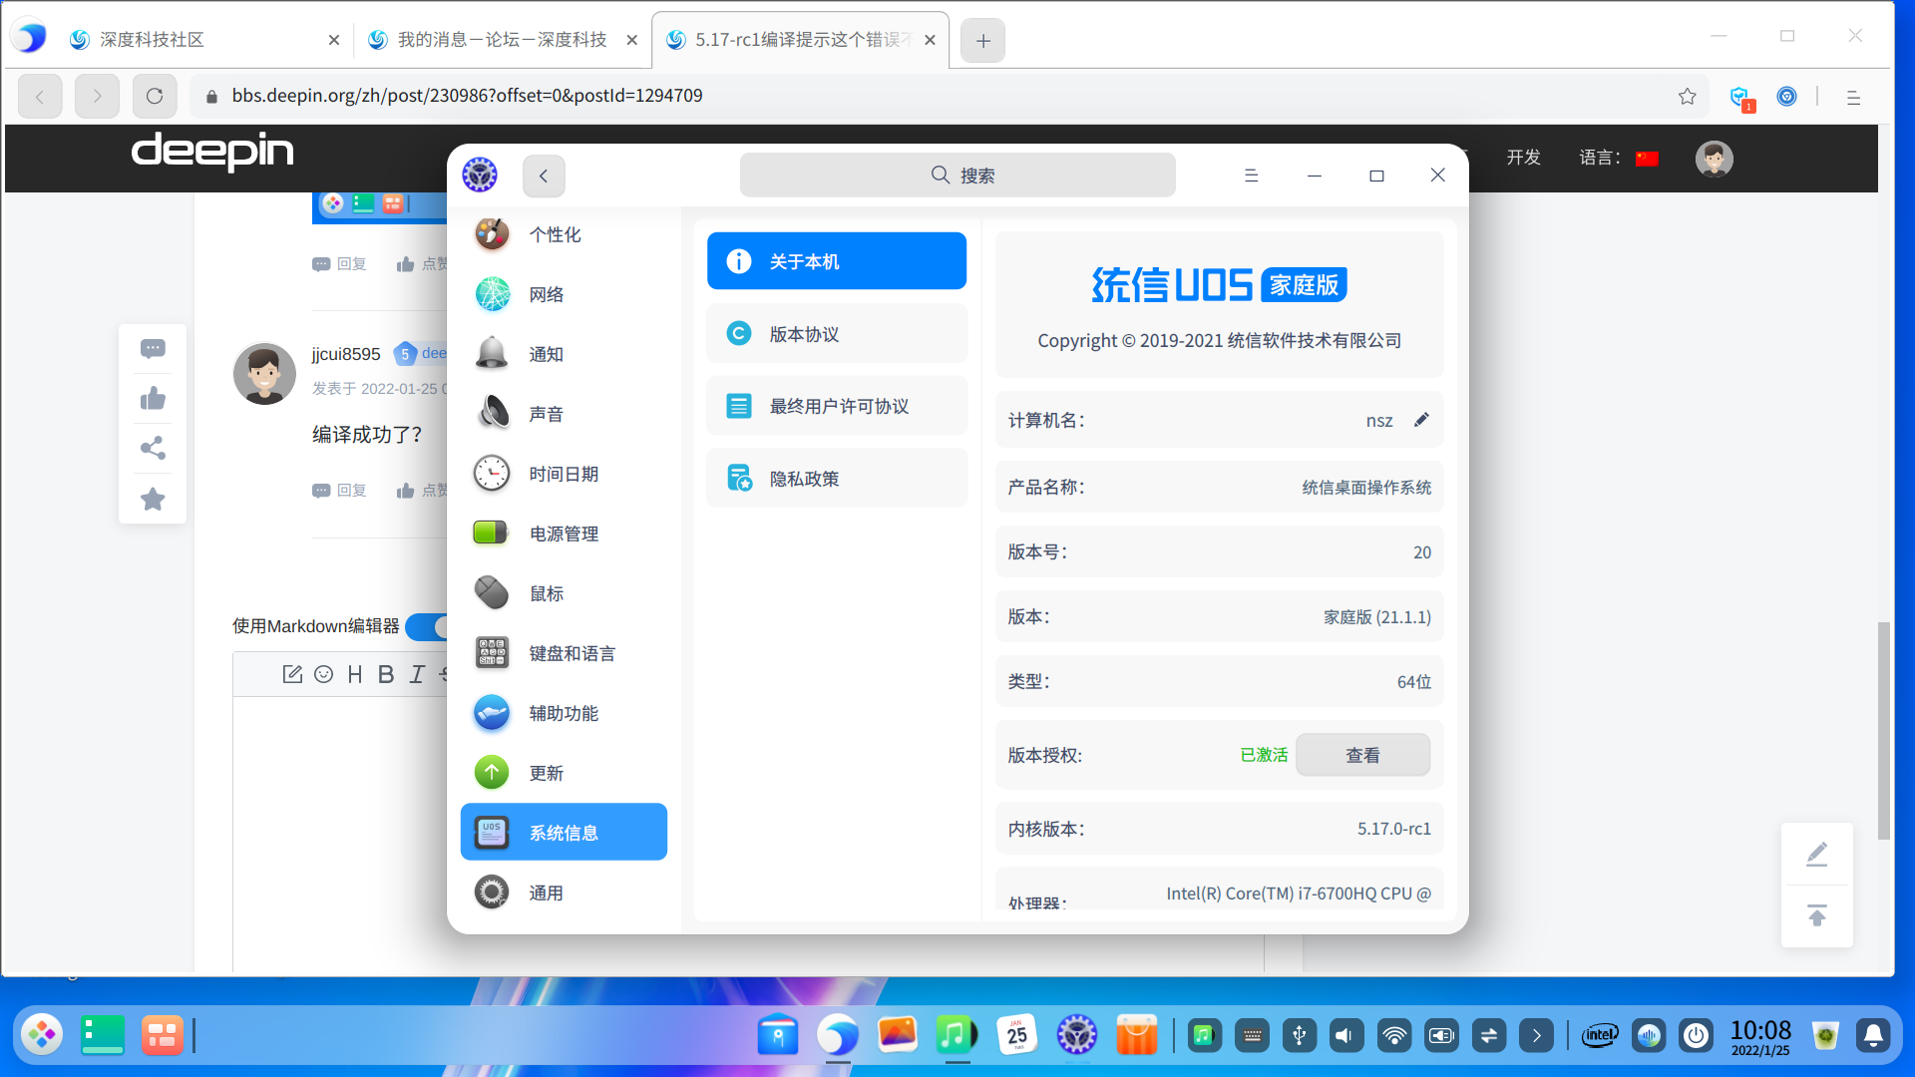Click the settings 搜索 search field
The height and width of the screenshot is (1077, 1915).
[x=957, y=176]
